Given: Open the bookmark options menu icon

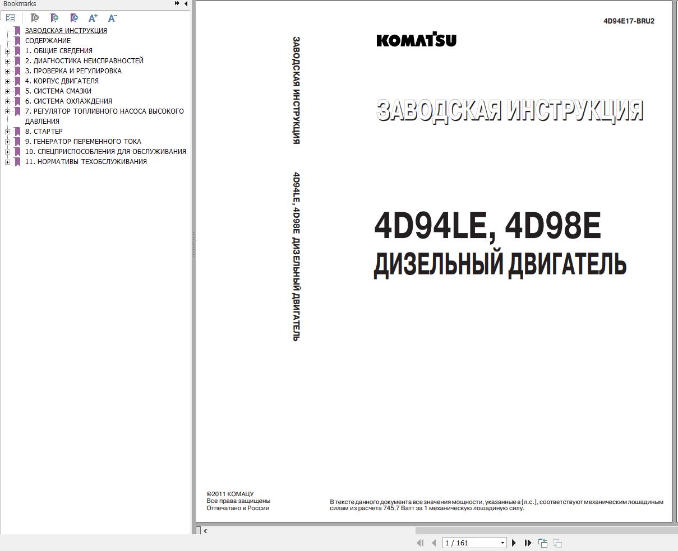Looking at the screenshot, I should (11, 18).
